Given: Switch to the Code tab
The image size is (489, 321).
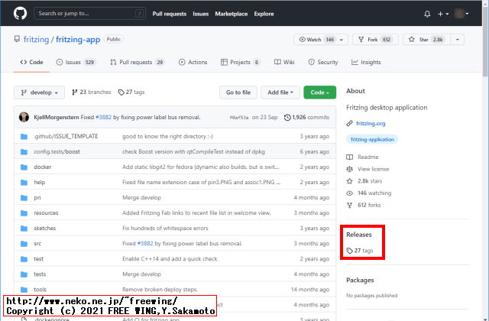Looking at the screenshot, I should (x=31, y=62).
